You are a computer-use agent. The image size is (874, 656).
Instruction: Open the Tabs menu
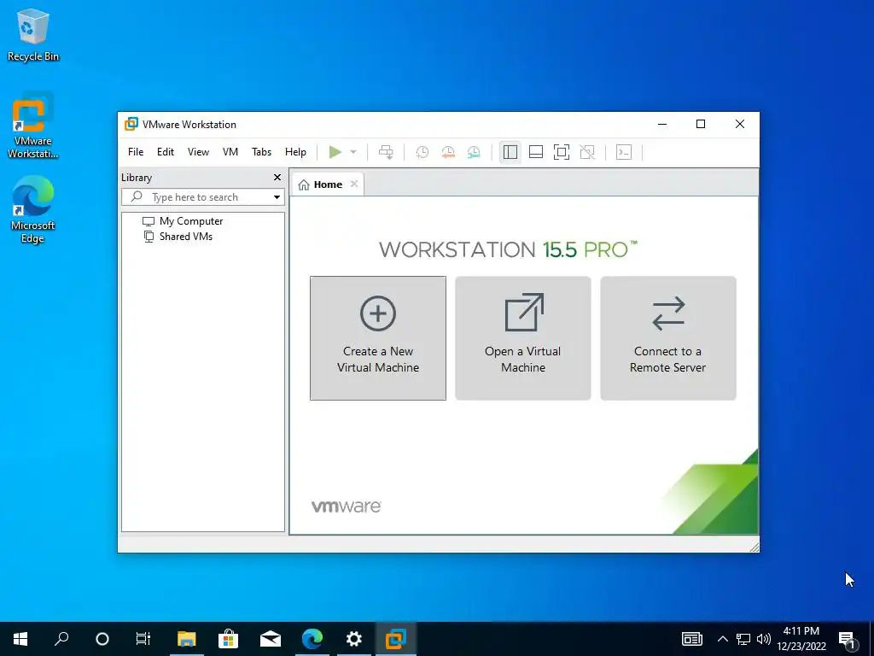[x=261, y=152]
